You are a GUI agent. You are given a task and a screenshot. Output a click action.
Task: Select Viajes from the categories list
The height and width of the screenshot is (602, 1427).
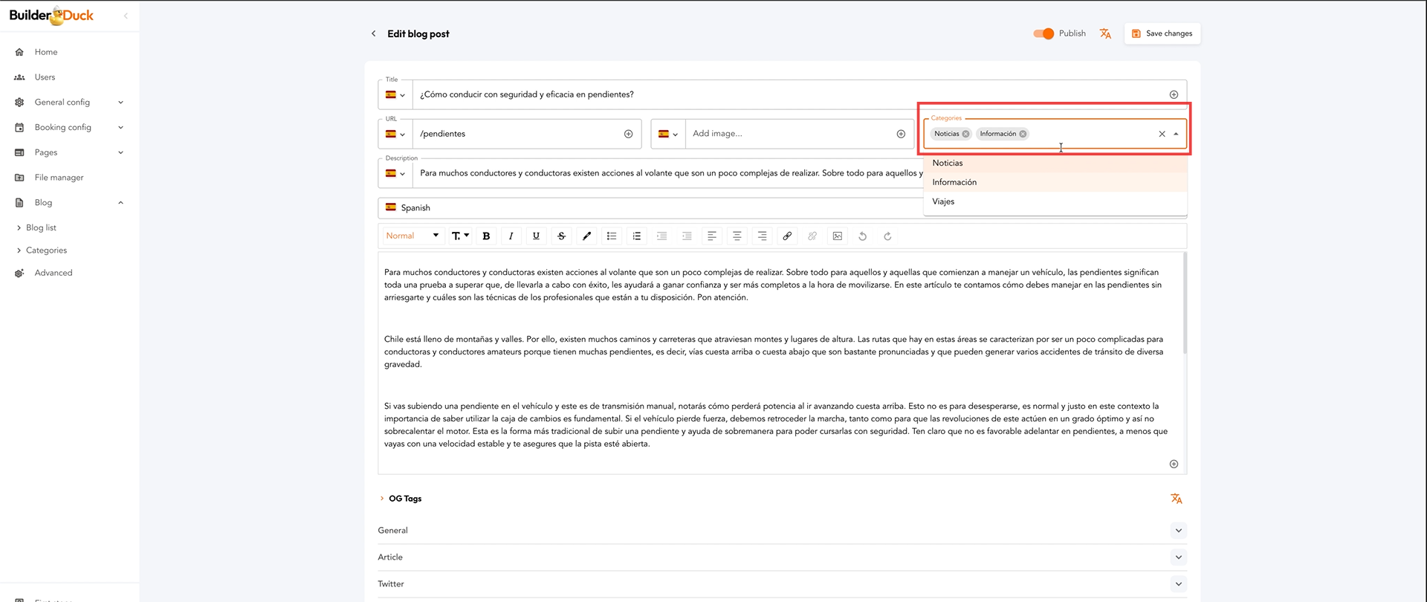(x=943, y=201)
